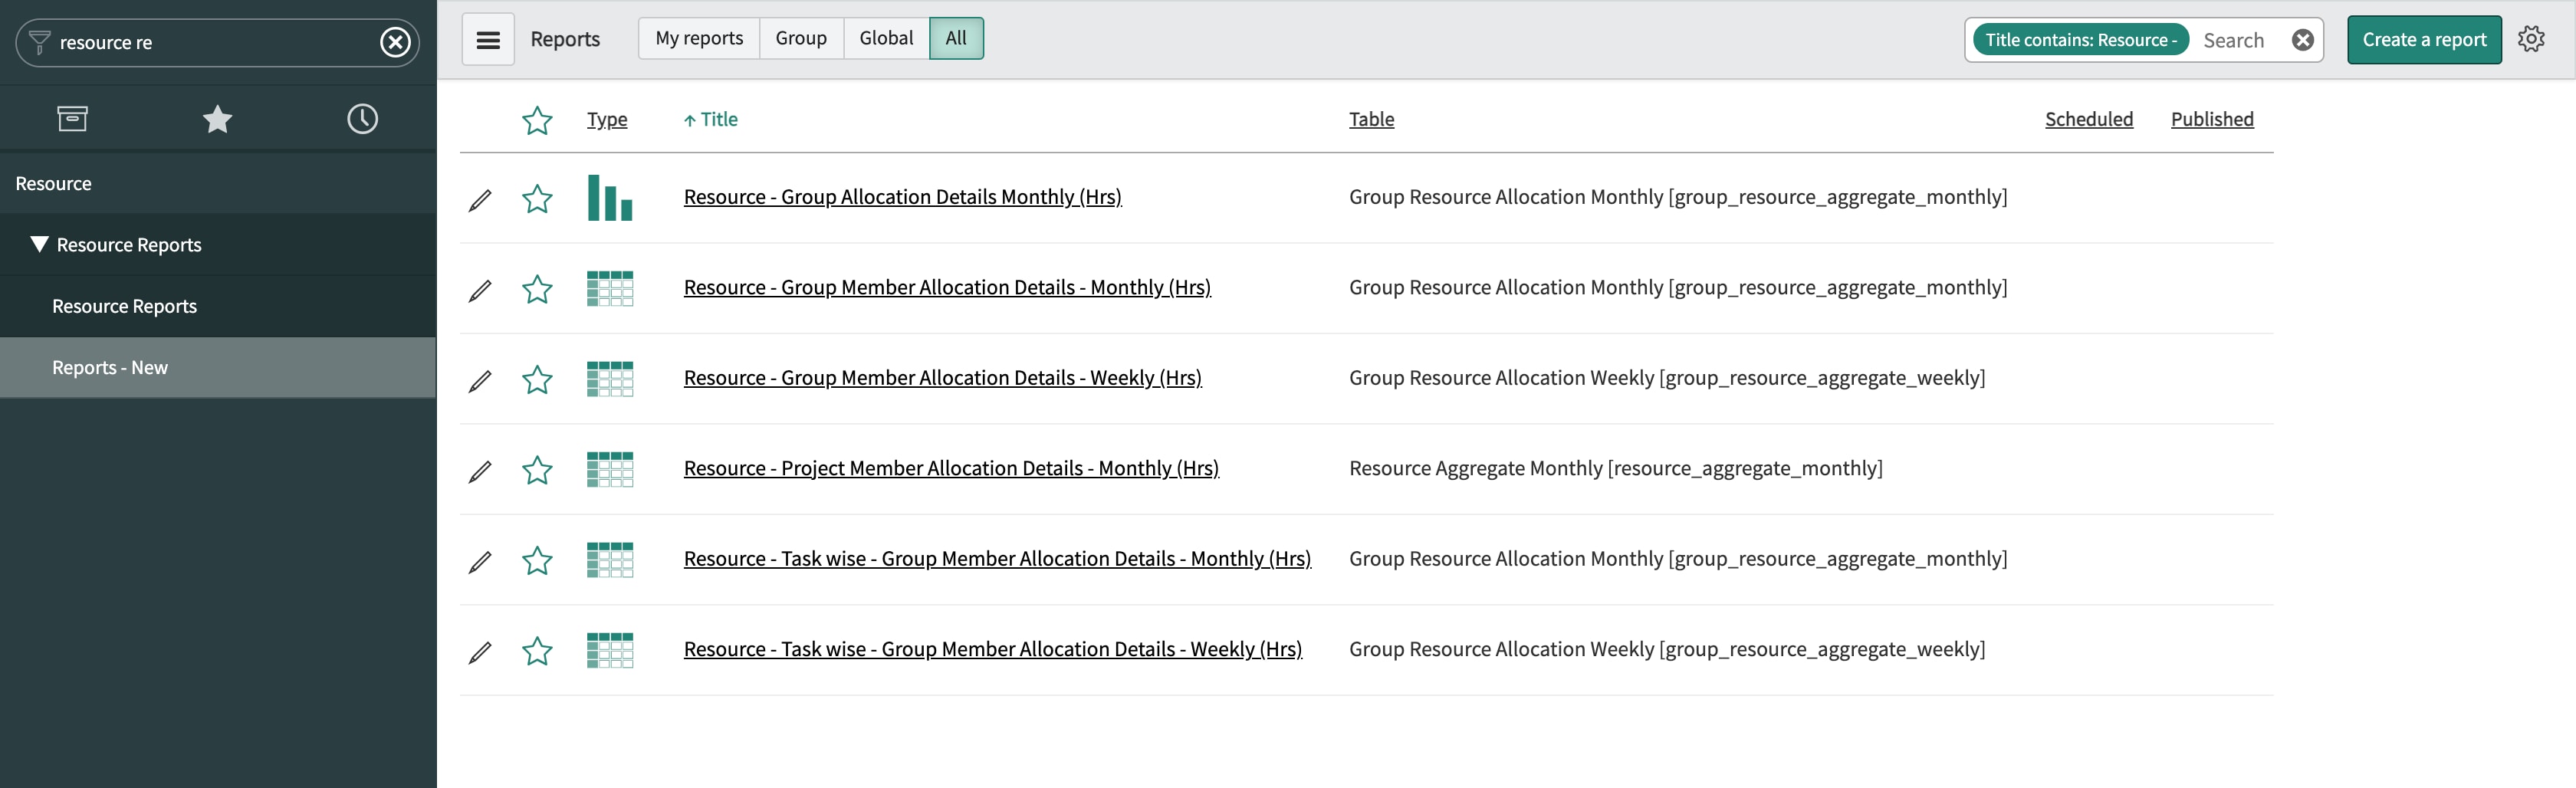
Task: Click inside the top-right Search field
Action: click(2235, 40)
